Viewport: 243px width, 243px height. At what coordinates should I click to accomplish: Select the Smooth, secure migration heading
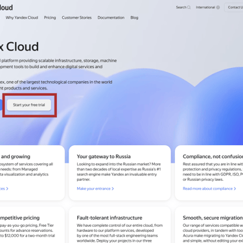213,218
